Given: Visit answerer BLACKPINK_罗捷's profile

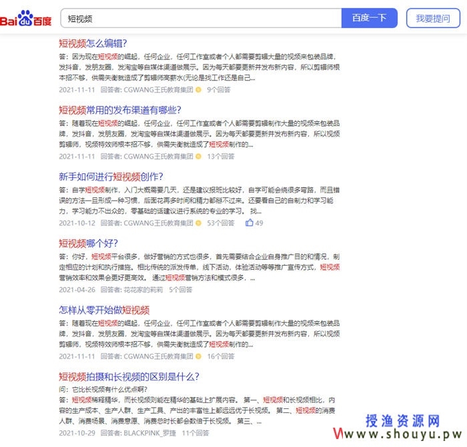Looking at the screenshot, I should click(149, 432).
